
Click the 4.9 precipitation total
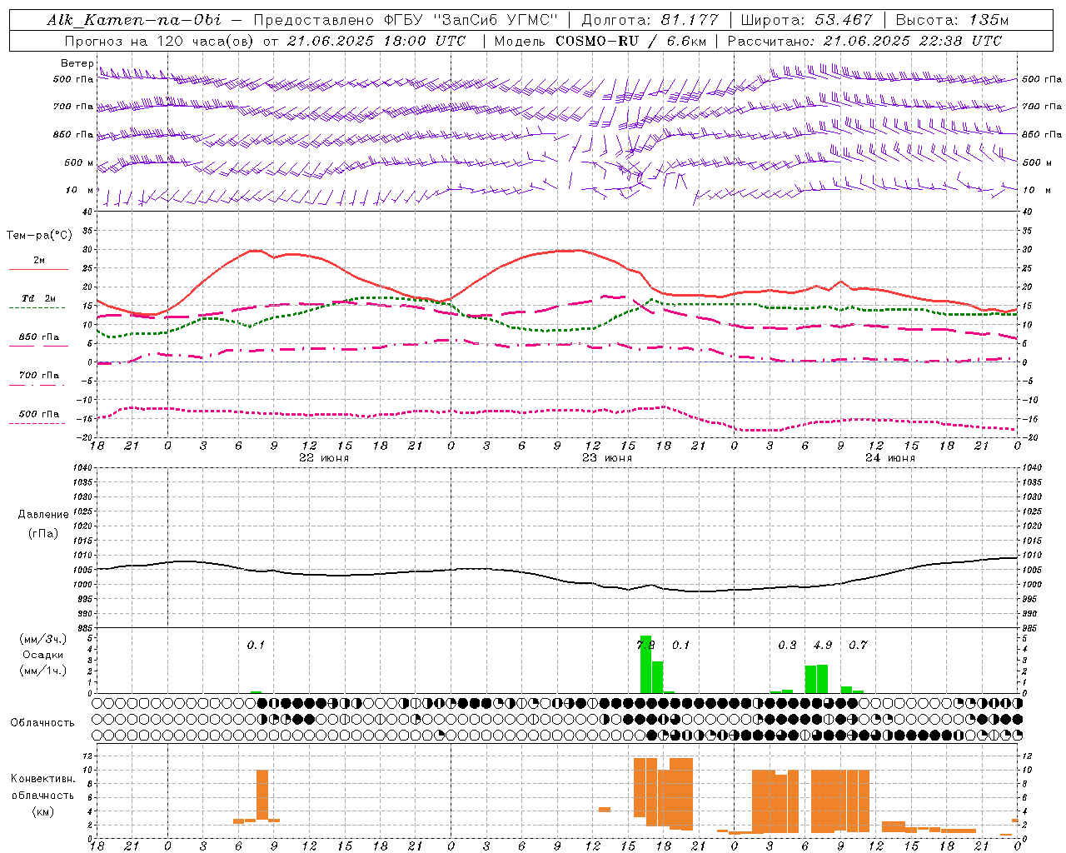pyautogui.click(x=822, y=645)
